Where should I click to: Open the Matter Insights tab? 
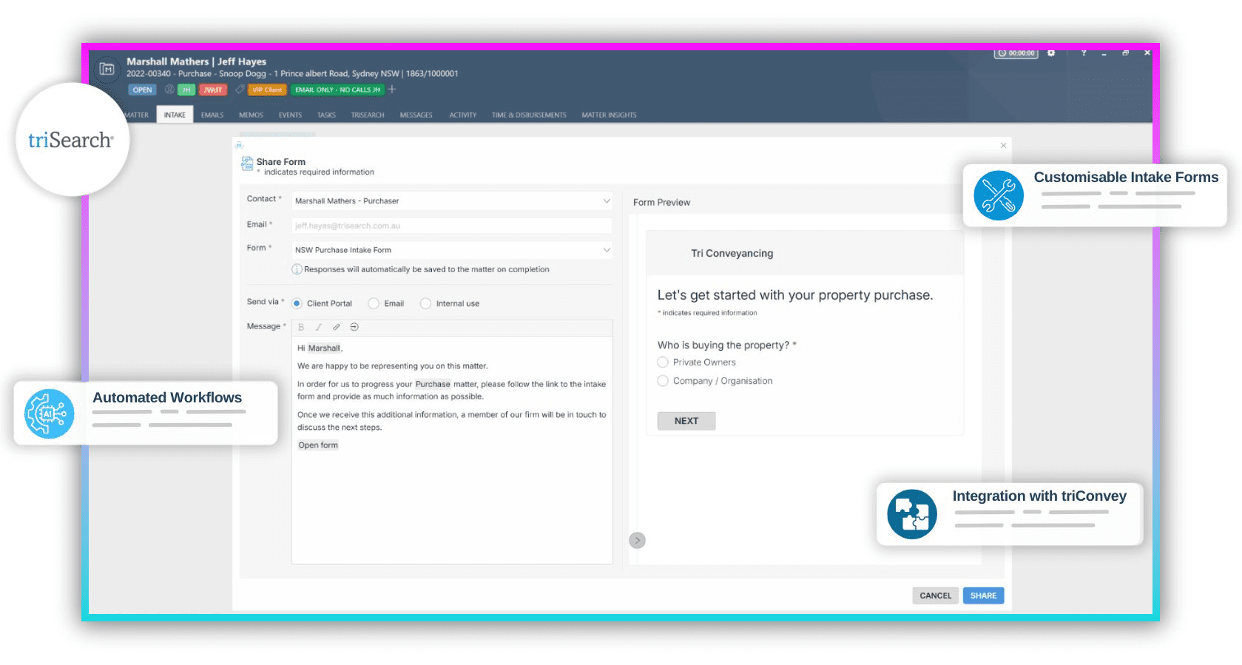click(609, 115)
